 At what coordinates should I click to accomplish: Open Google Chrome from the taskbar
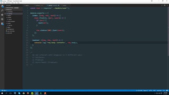click(x=24, y=93)
